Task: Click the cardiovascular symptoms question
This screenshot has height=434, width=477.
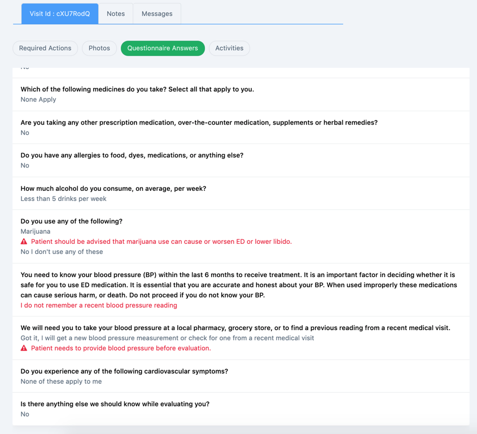Action: pyautogui.click(x=124, y=371)
